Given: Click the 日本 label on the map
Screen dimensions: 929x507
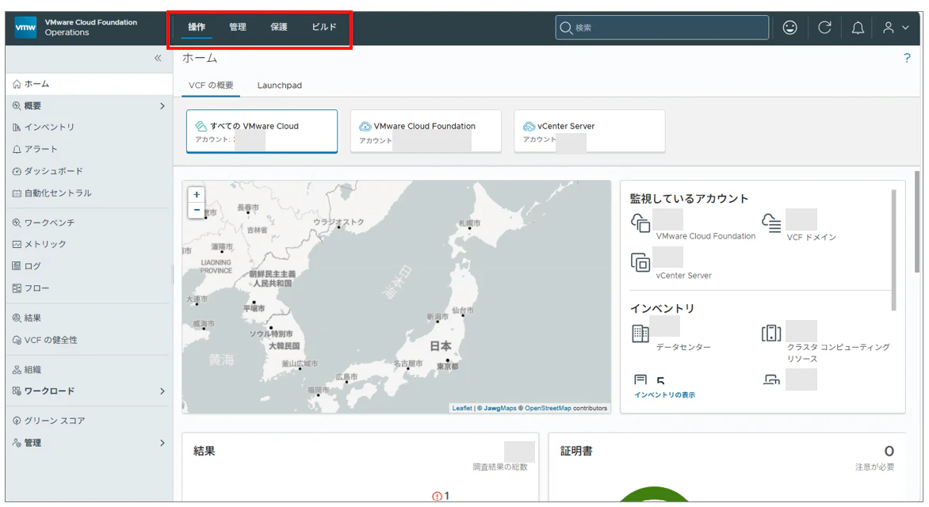Looking at the screenshot, I should click(440, 346).
